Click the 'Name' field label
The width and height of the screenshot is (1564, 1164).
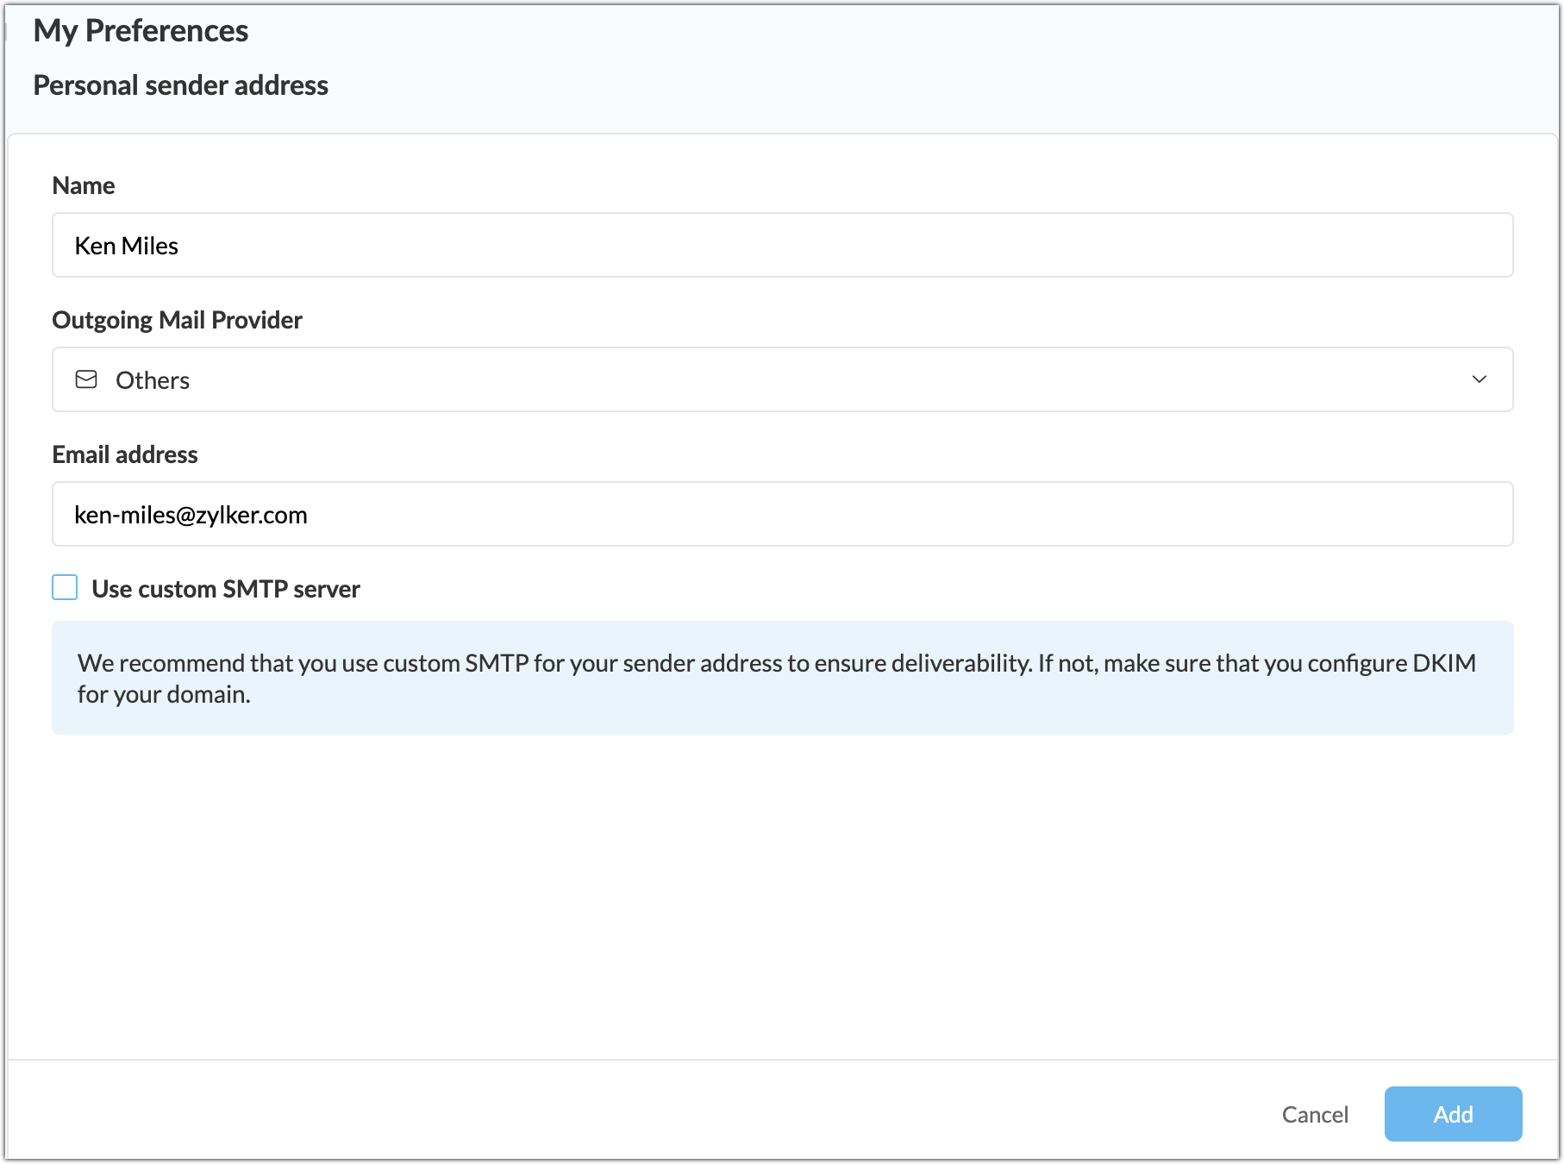click(84, 185)
